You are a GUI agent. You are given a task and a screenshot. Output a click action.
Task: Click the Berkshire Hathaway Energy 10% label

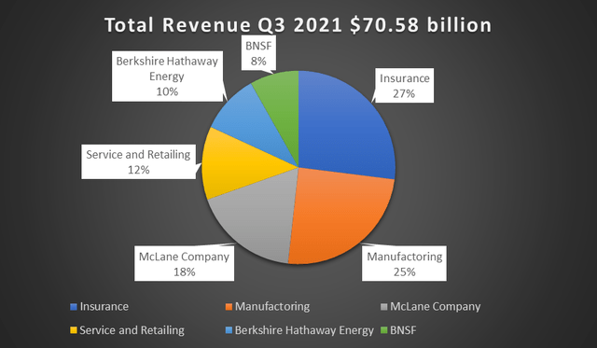[167, 77]
